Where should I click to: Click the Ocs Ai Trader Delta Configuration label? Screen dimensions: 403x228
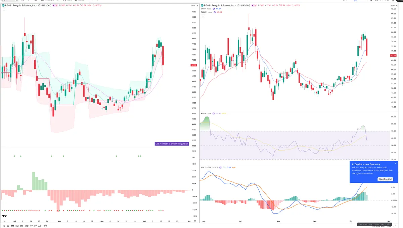172,144
